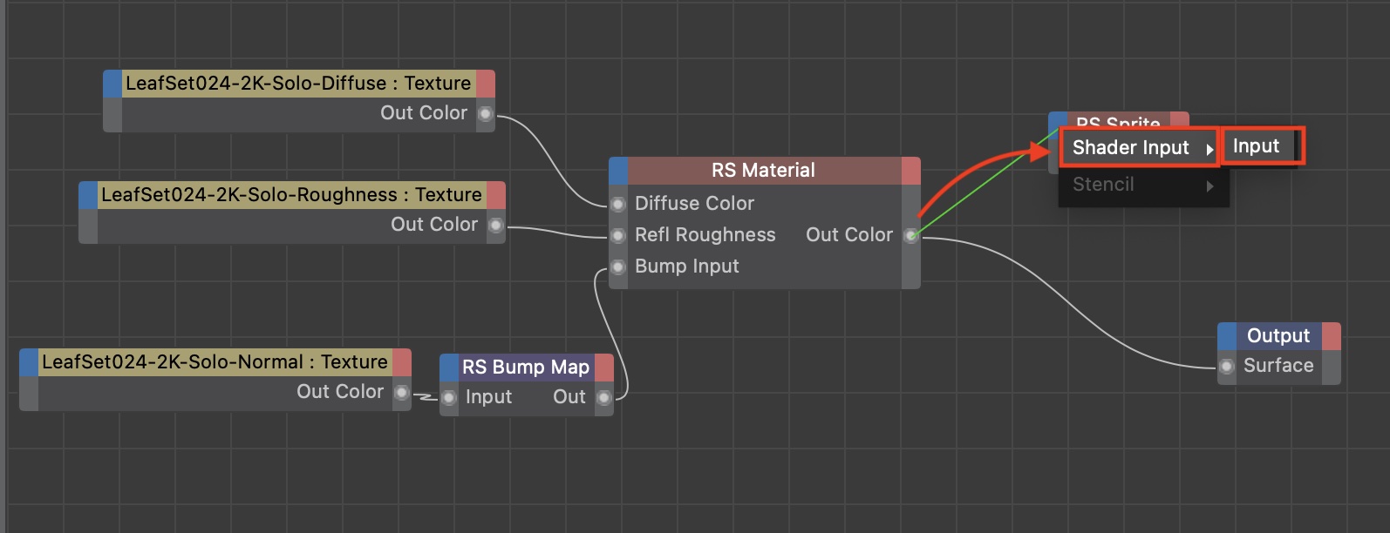This screenshot has width=1390, height=533.
Task: Click Out Color port on Diffuse texture node
Action: 486,113
